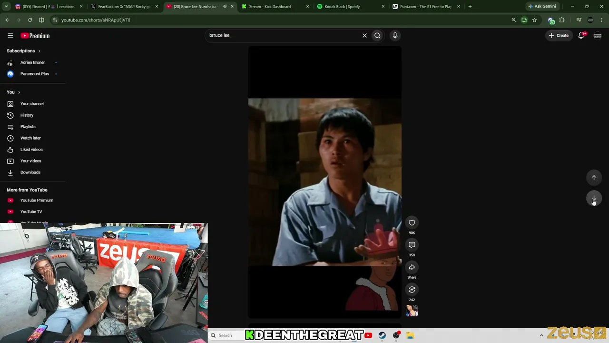The width and height of the screenshot is (609, 343).
Task: Open browser media controls
Action: 579,20
